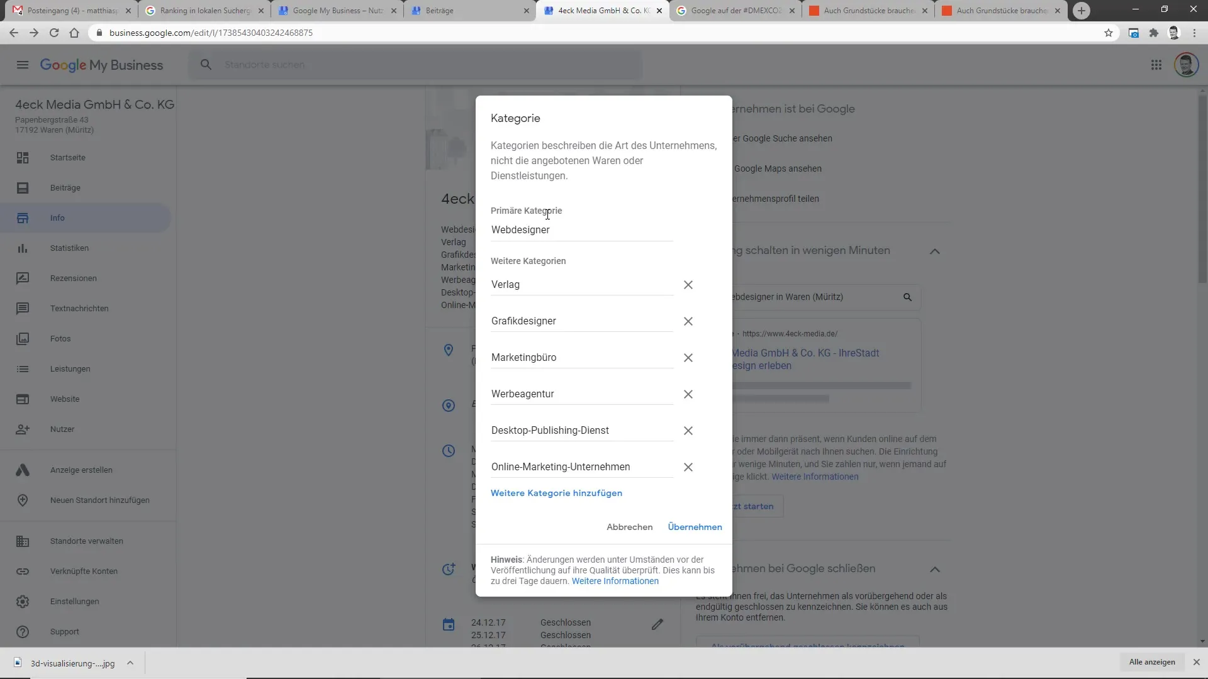Click the Primäre Kategorie Webdesigner field
The image size is (1208, 679).
pyautogui.click(x=582, y=230)
